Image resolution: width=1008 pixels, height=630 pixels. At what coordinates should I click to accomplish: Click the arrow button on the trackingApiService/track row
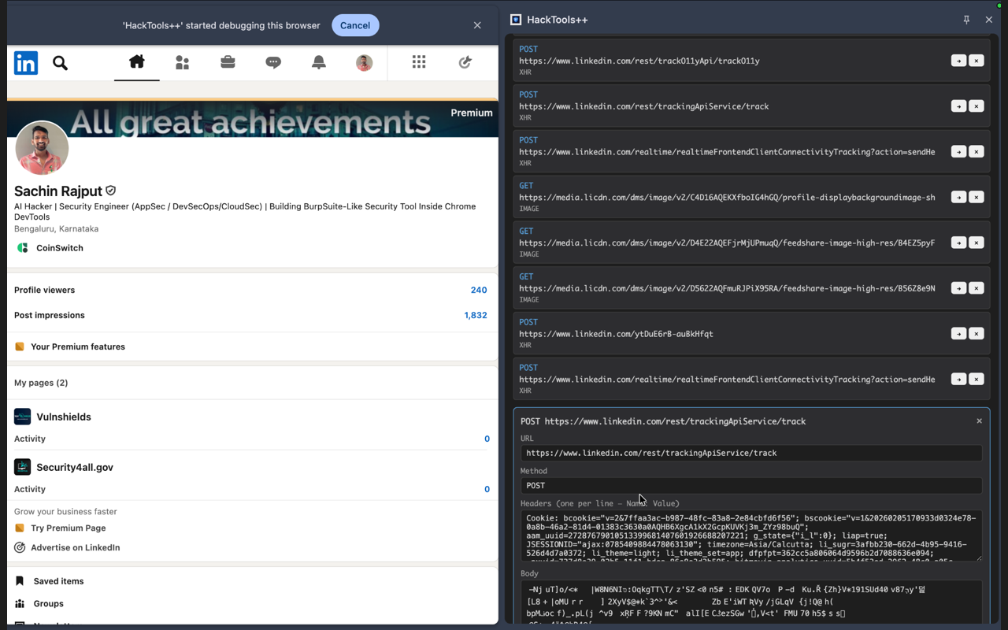pos(958,106)
